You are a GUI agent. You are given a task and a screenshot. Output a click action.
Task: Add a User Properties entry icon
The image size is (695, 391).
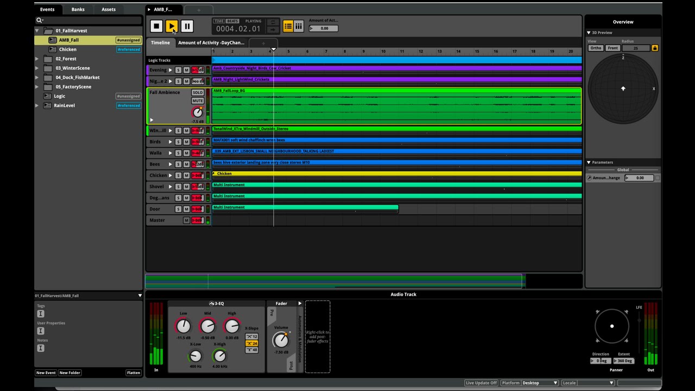tap(40, 331)
